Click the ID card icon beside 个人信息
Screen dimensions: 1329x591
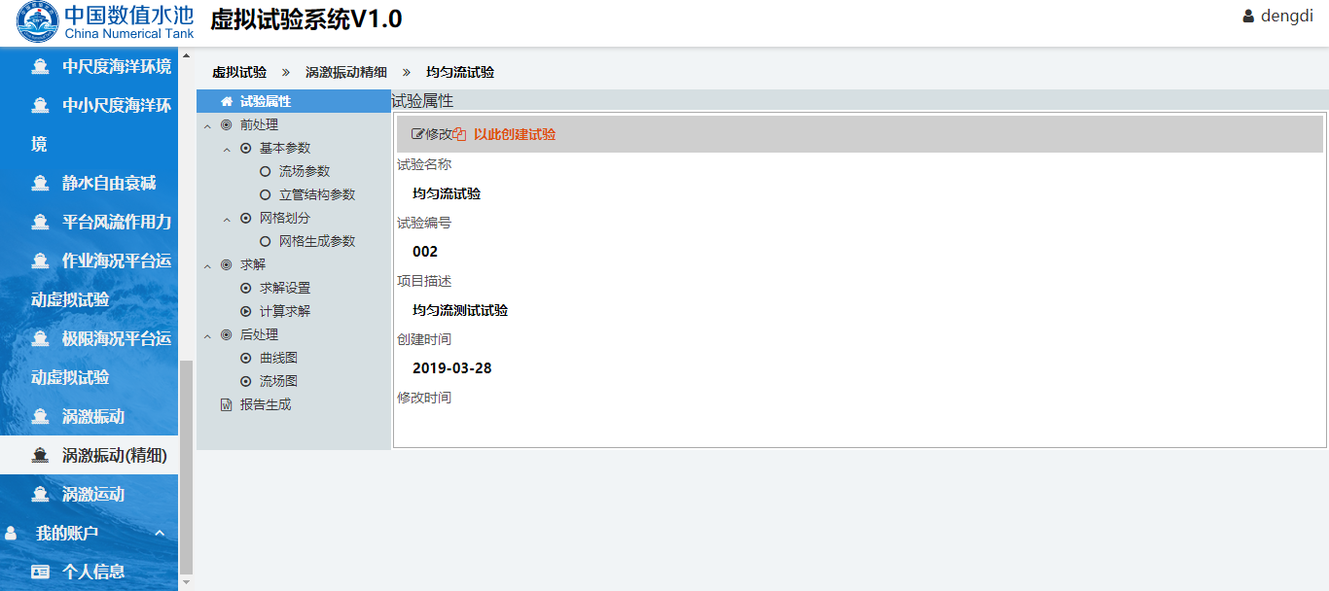tap(40, 572)
